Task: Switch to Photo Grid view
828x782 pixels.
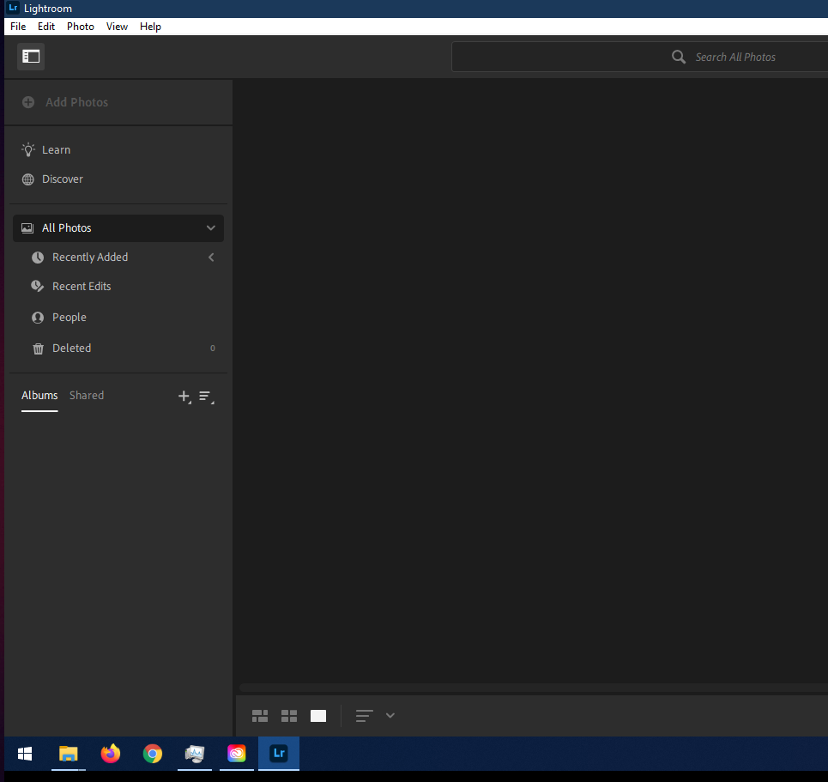Action: [x=260, y=716]
